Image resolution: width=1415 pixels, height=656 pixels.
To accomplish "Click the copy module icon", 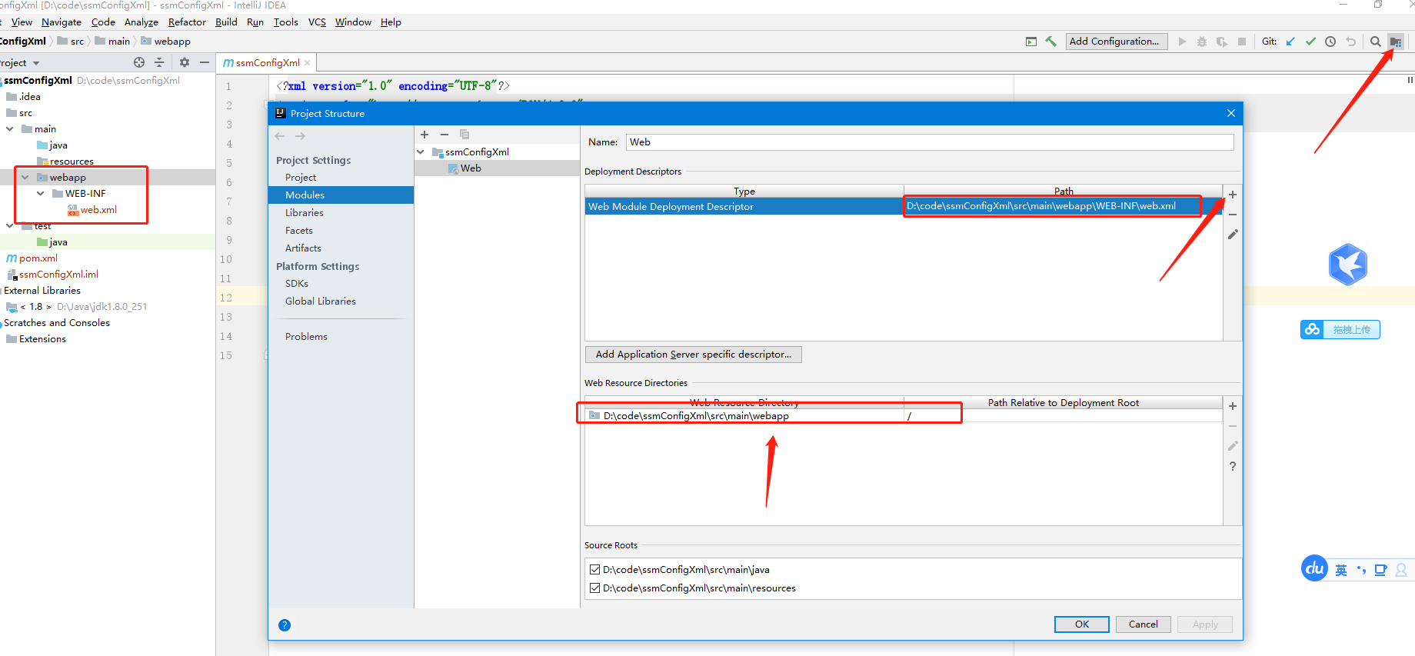I will pyautogui.click(x=464, y=135).
